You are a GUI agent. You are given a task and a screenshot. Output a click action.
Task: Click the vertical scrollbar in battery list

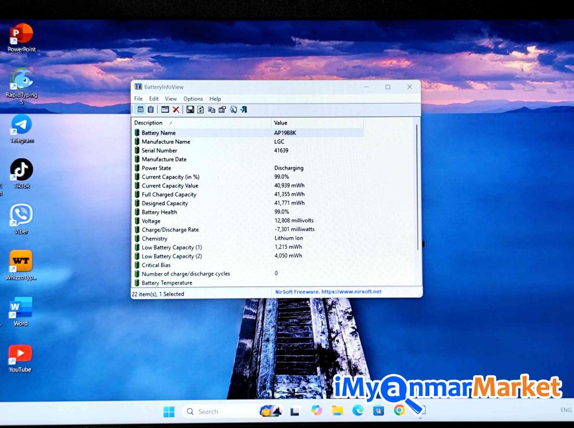(417, 189)
